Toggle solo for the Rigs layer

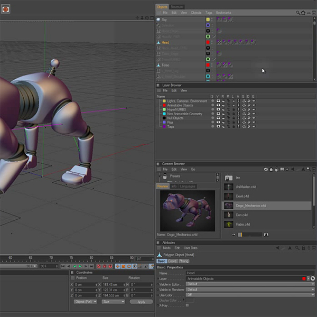pos(212,122)
